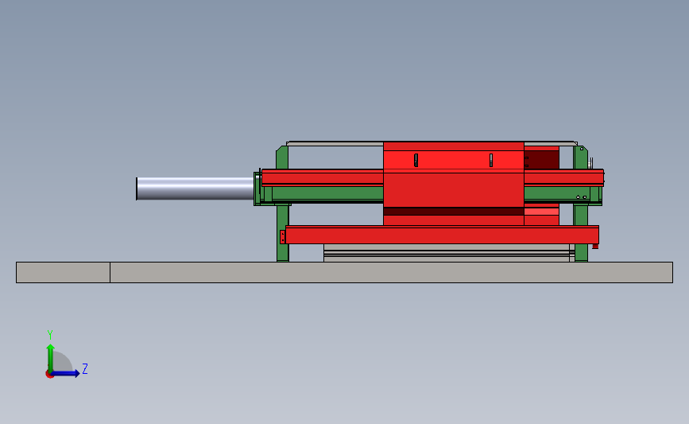Select the grey base plate under the machine

pos(345,272)
